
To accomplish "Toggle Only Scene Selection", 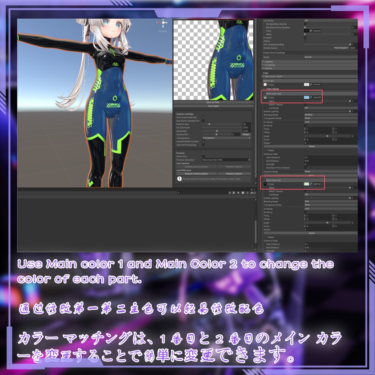I will [x=203, y=118].
